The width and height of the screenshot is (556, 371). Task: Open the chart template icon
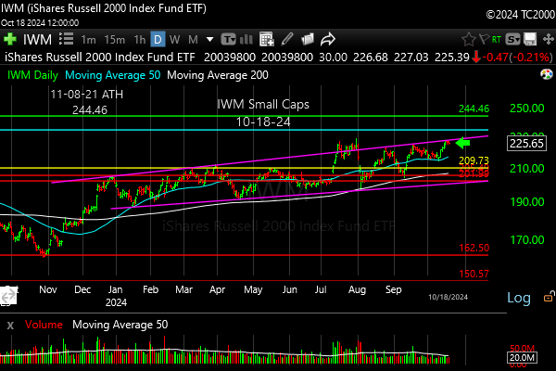coord(228,39)
